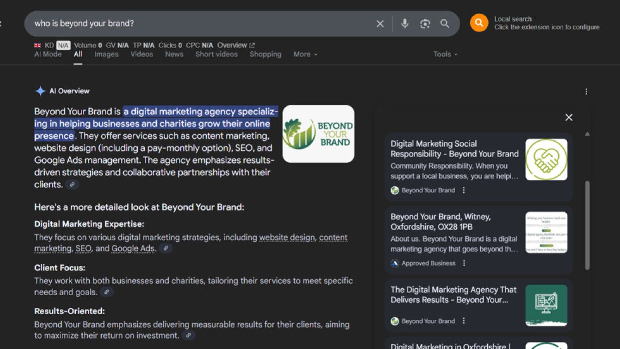
Task: Open the Tools dropdown
Action: click(445, 54)
